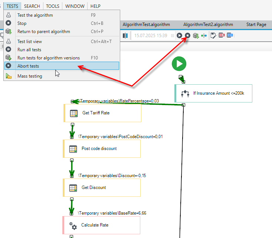Switch to Start Page tab
This screenshot has height=238, width=272.
click(x=256, y=25)
